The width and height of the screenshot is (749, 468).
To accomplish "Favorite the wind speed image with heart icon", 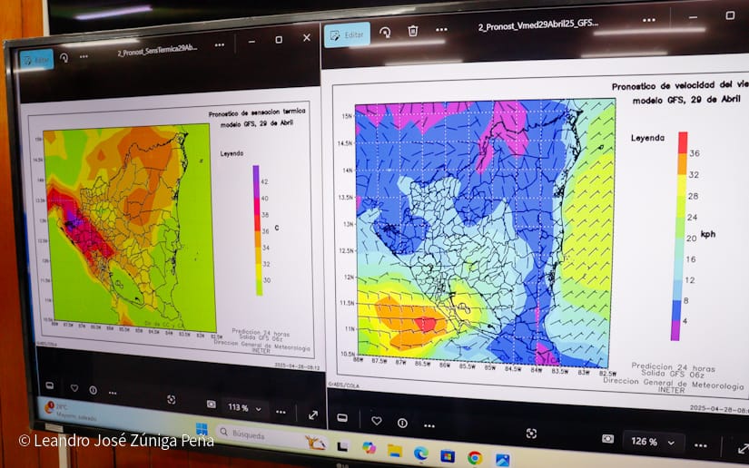I will [x=376, y=421].
